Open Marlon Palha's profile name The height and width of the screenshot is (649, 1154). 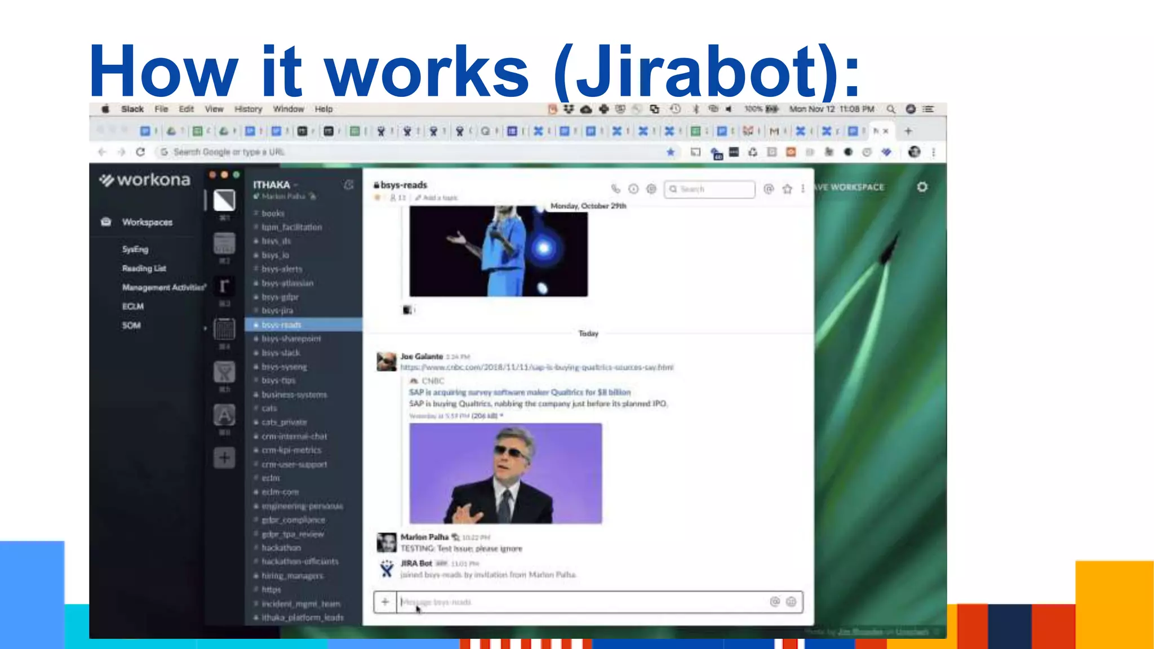[424, 537]
